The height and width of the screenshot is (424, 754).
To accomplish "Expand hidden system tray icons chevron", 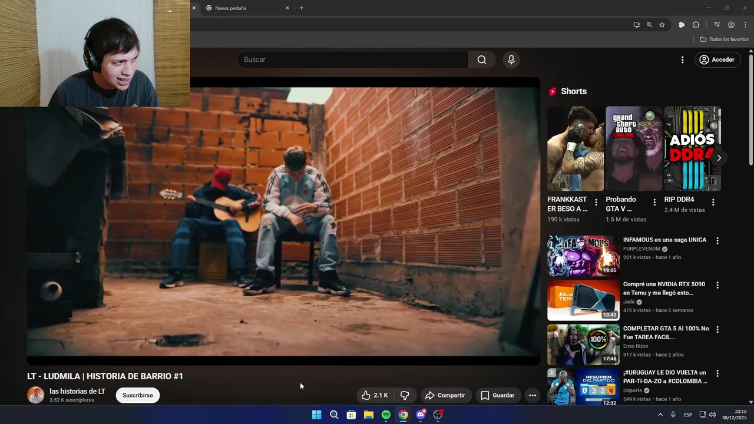I will pos(660,415).
